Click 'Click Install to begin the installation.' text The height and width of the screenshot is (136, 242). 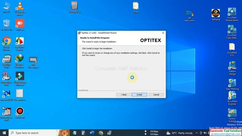[x=97, y=48]
